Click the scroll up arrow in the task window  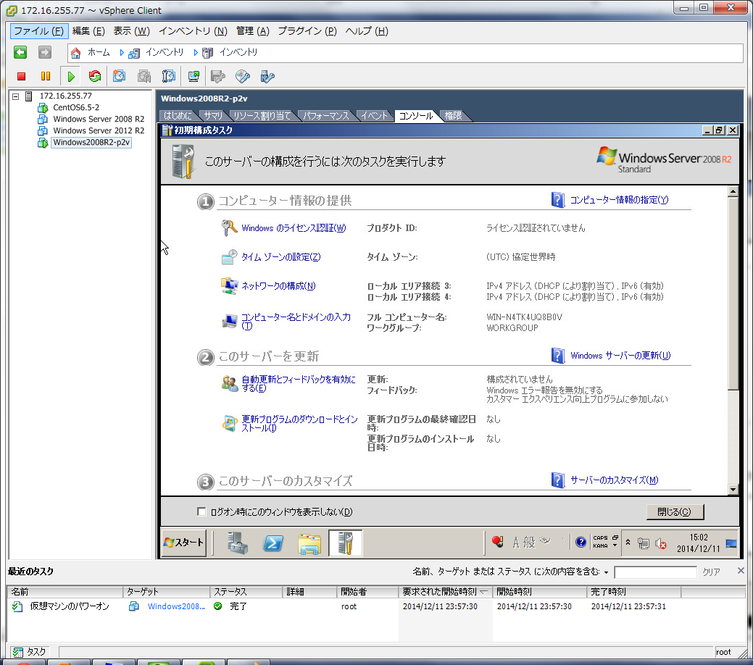pos(733,192)
